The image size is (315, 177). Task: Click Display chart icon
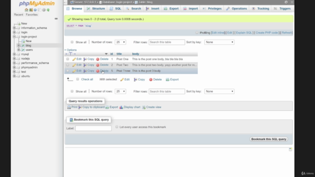[121, 107]
